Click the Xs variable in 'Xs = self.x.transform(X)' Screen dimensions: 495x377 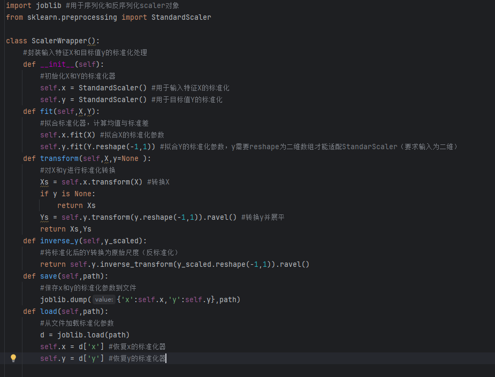[44, 182]
